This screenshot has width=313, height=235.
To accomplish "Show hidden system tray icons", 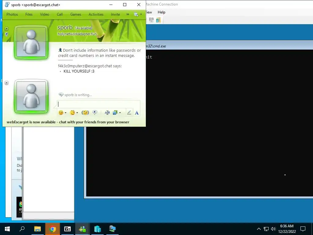I will point(259,229).
